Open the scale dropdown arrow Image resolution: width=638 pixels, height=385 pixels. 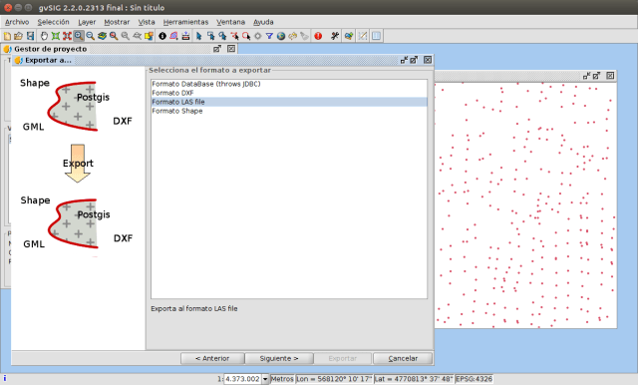265,379
